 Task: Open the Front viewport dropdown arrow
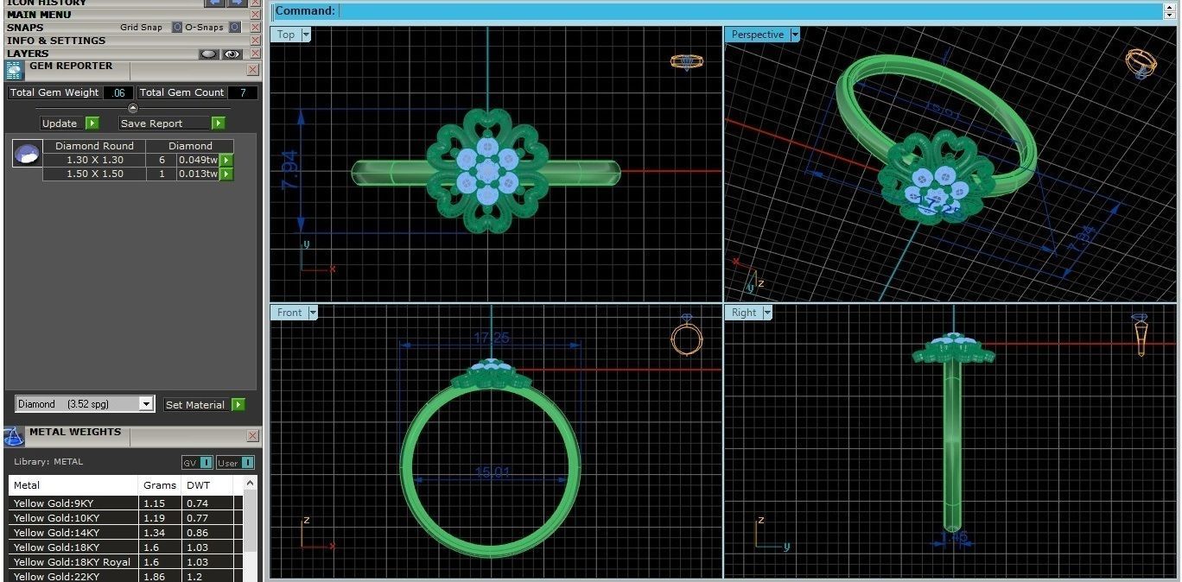point(313,313)
